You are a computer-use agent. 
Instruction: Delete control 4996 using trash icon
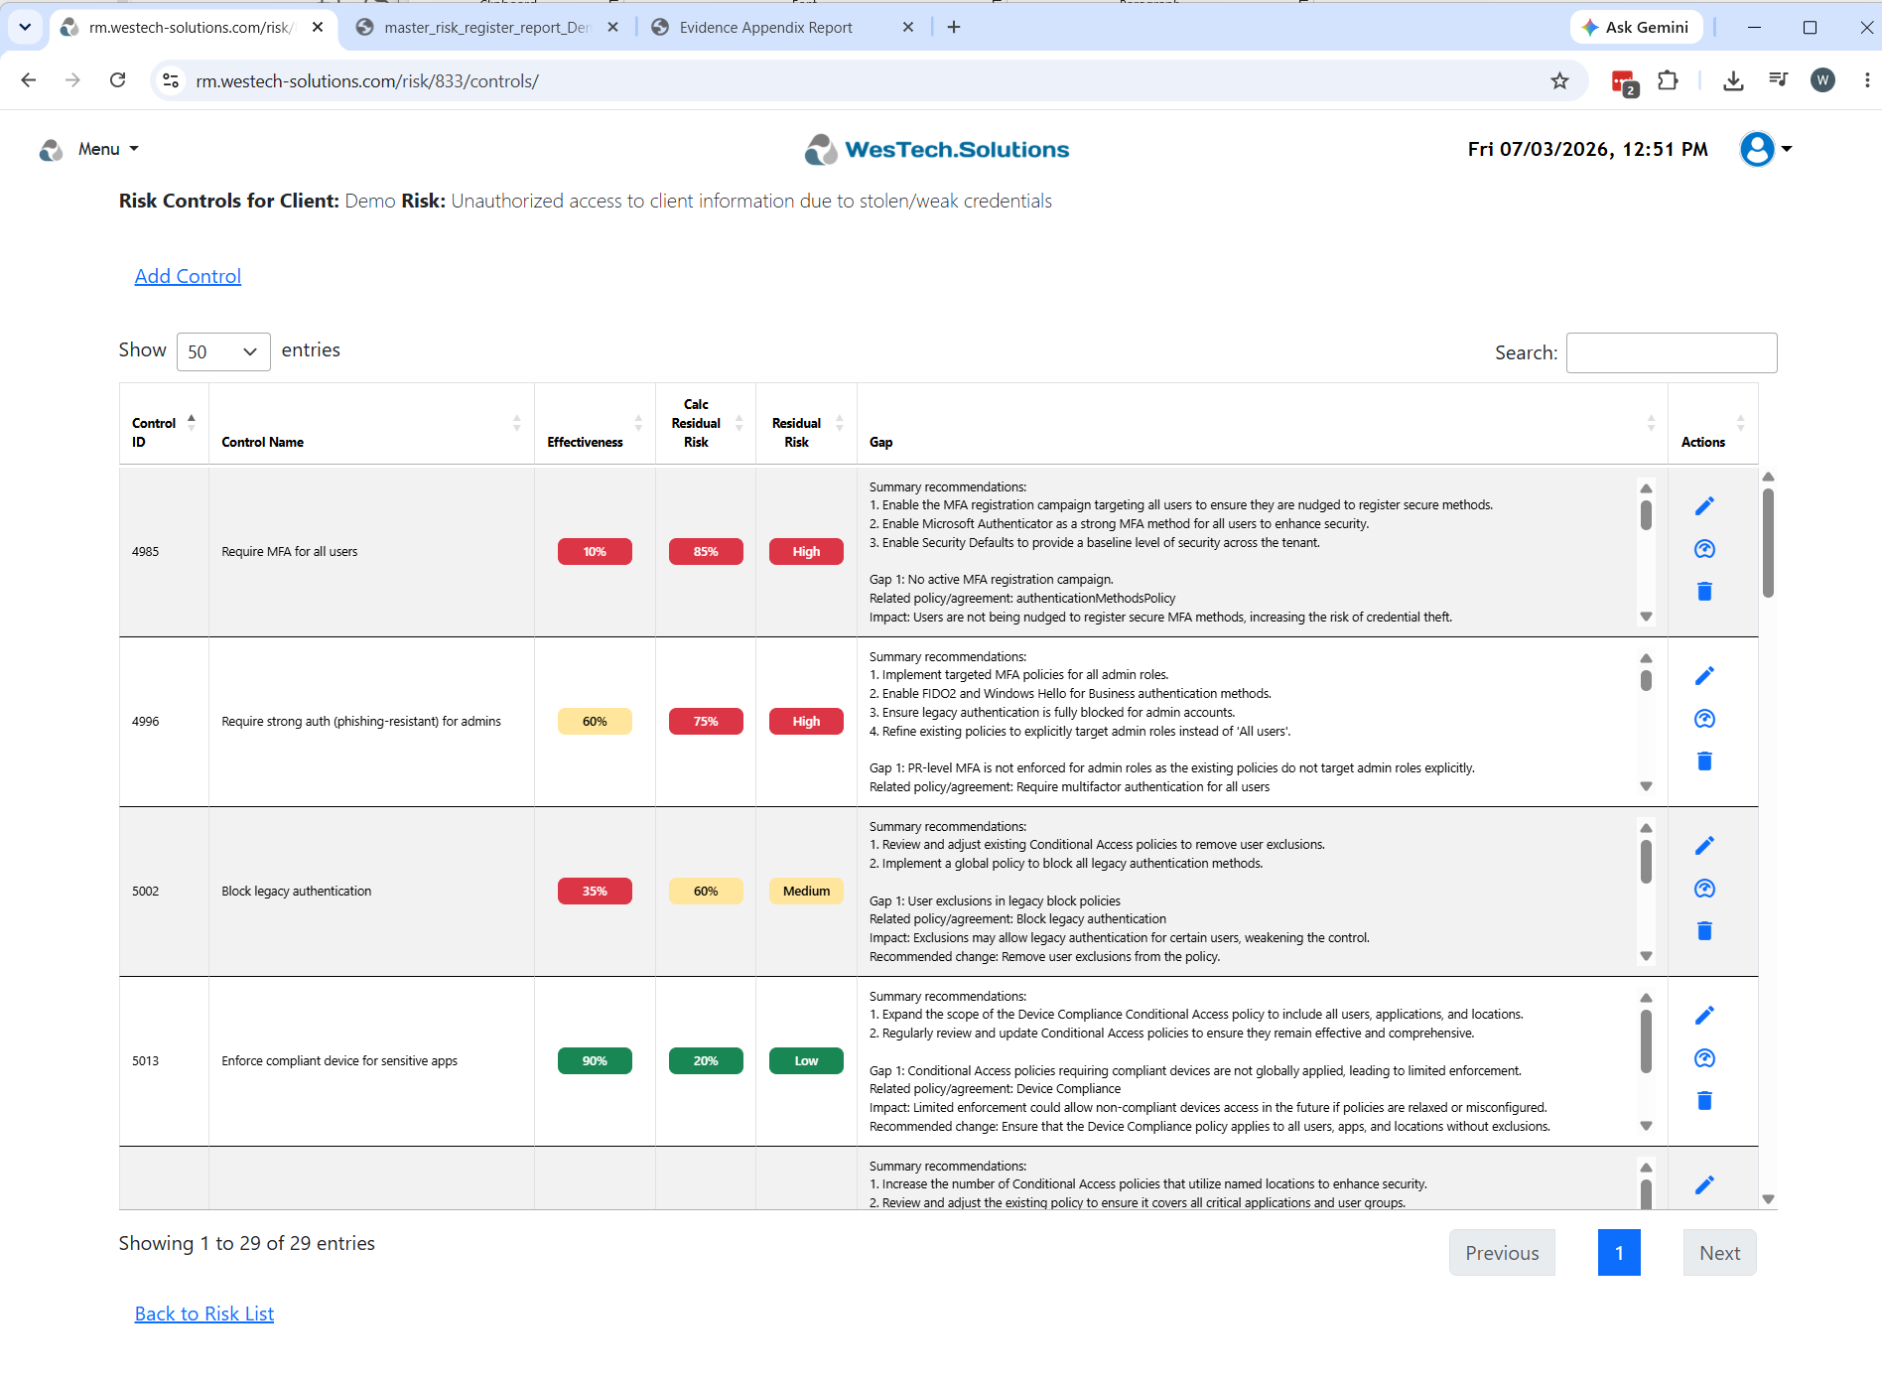pos(1704,760)
